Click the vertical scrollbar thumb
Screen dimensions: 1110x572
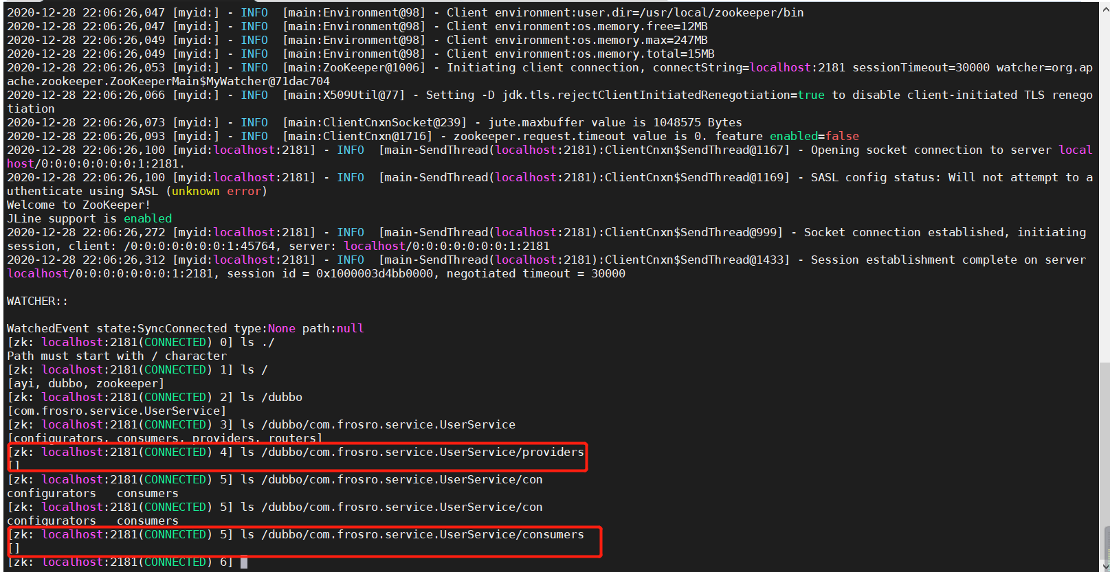pos(1105,545)
